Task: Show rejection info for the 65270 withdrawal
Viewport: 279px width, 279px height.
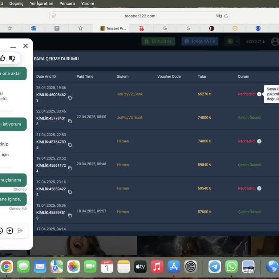Action: tap(259, 94)
